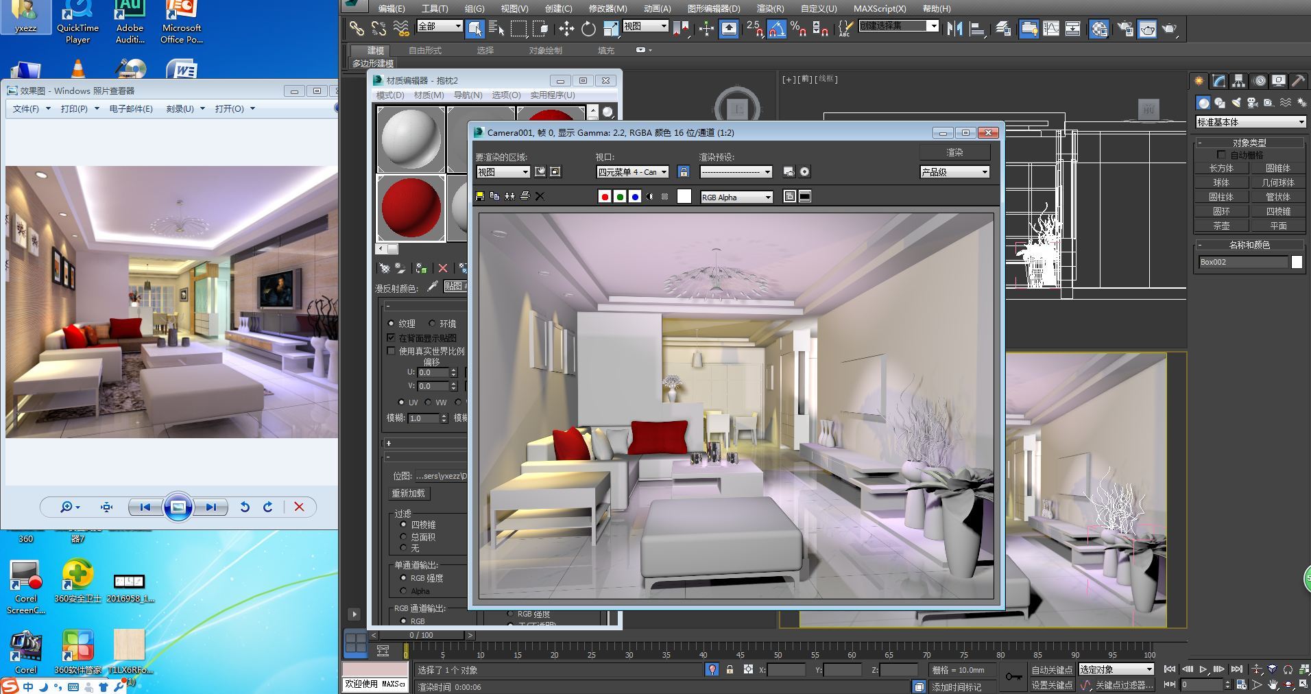Click the eyedropper next to diffuse color

click(x=432, y=287)
